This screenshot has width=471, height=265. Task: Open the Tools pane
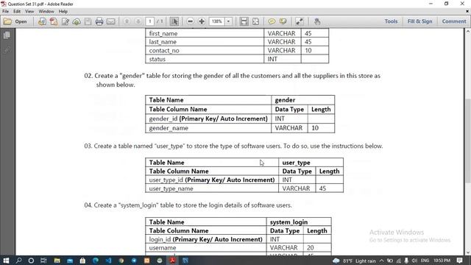(391, 21)
